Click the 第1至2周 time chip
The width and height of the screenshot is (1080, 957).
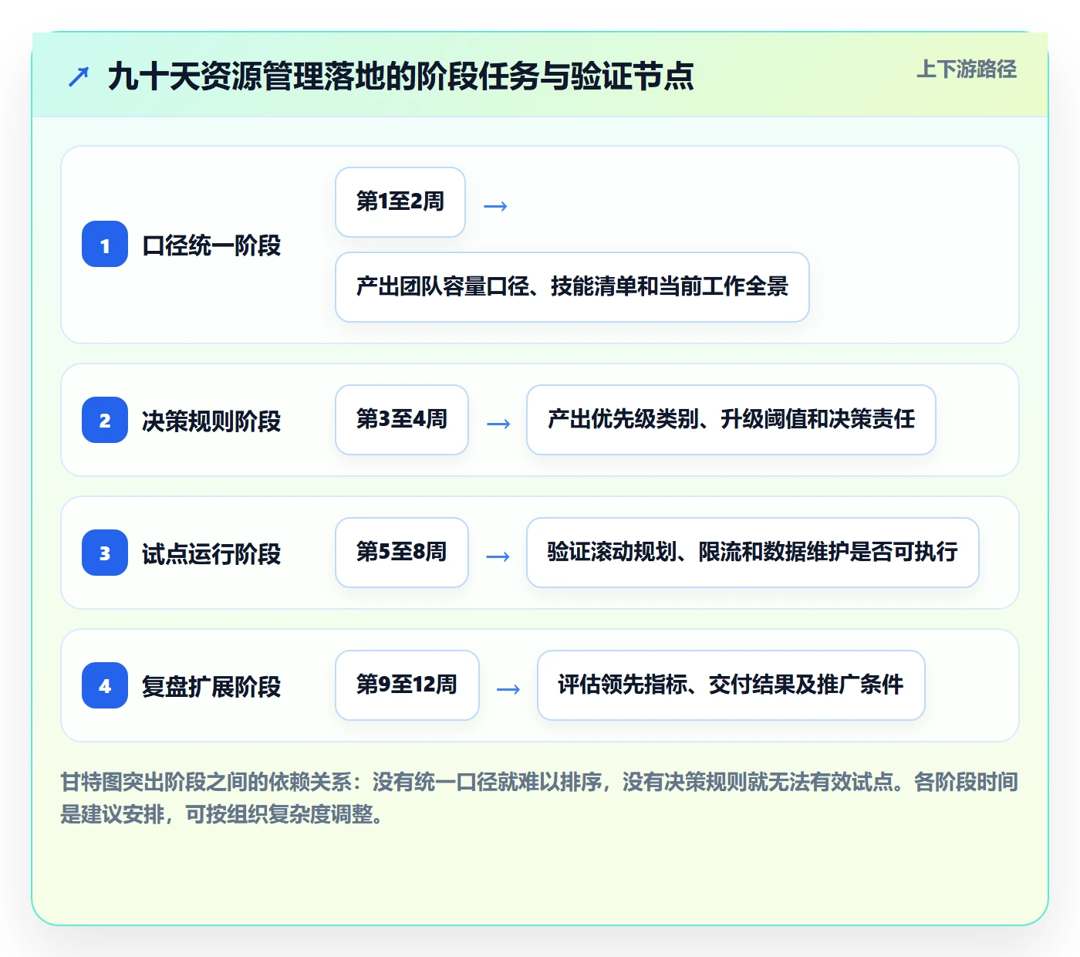tap(400, 202)
